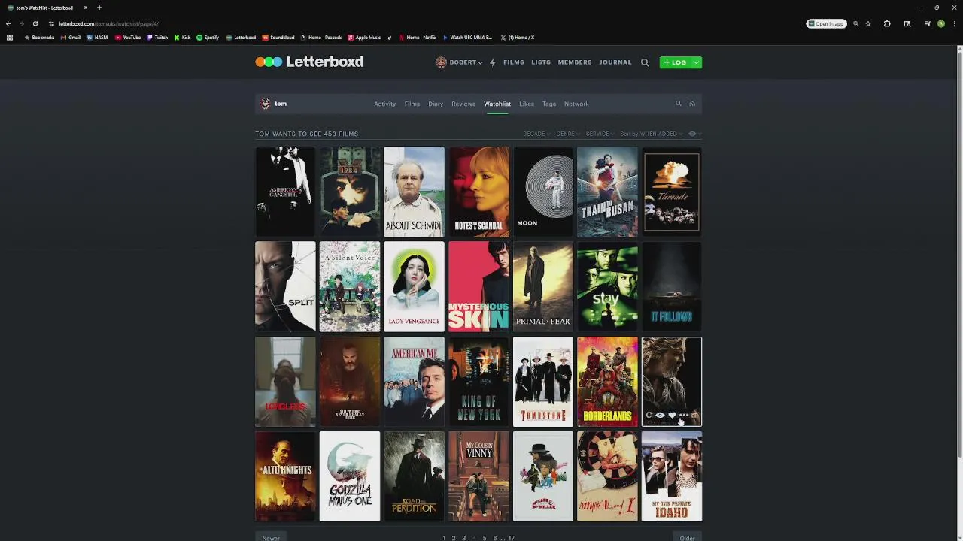The width and height of the screenshot is (963, 541).
Task: Click the address bar URL field
Action: pos(421,23)
